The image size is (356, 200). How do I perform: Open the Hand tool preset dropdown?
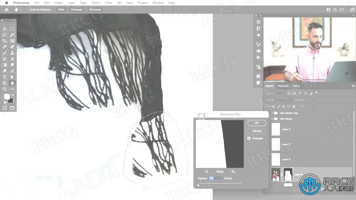[21, 10]
